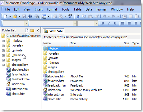Open the Frames menu
The height and width of the screenshot is (112, 143).
click(x=102, y=9)
